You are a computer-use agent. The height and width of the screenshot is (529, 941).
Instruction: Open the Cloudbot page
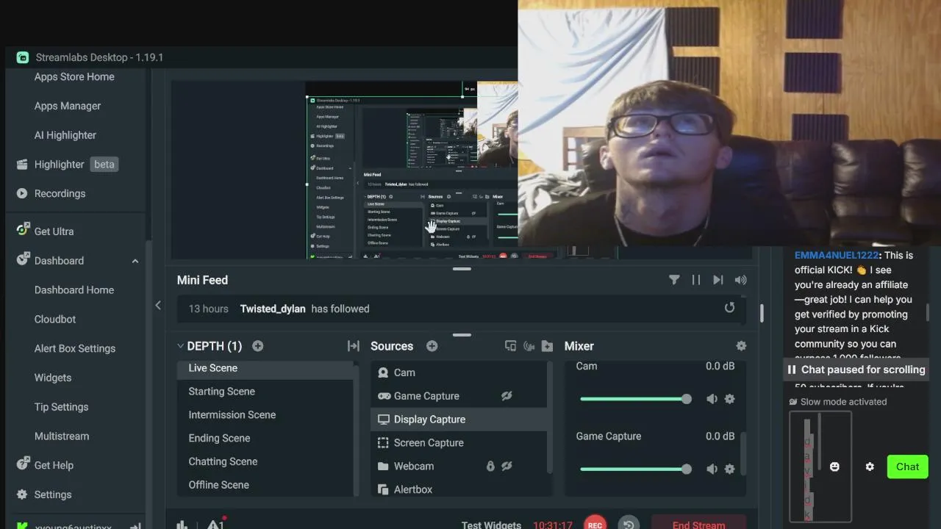tap(55, 319)
